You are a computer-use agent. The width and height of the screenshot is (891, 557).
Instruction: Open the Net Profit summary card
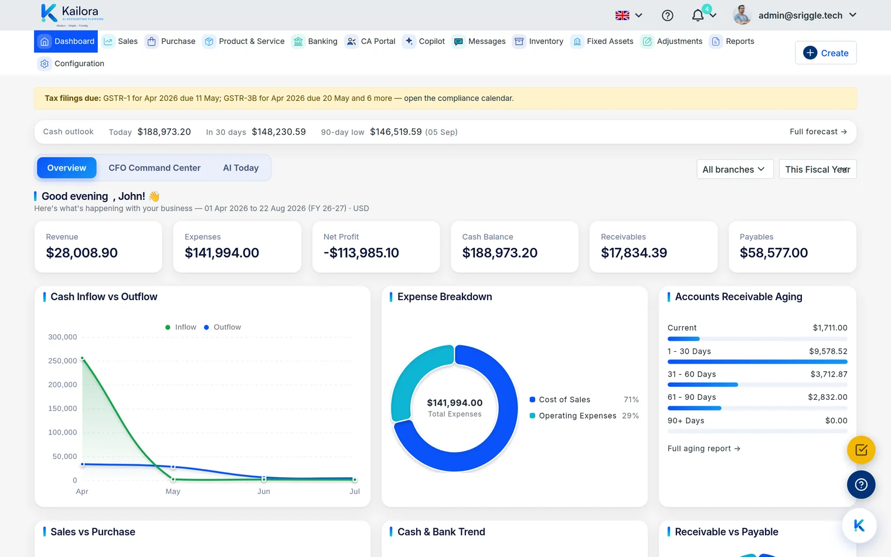(x=376, y=247)
